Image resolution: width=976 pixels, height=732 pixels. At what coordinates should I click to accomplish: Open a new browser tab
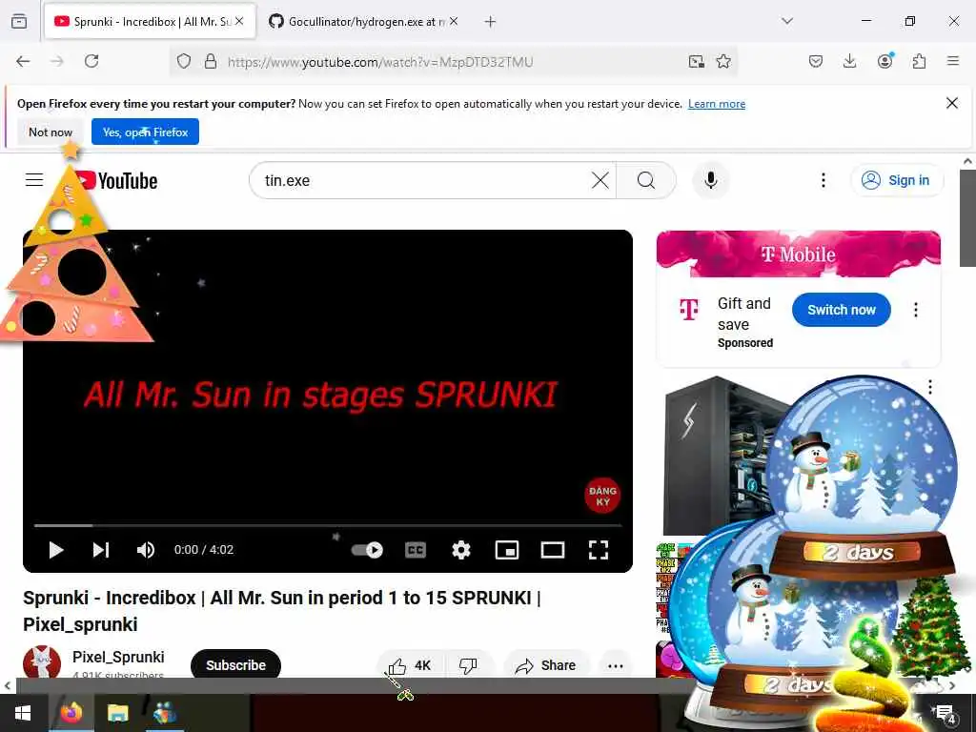click(x=491, y=22)
